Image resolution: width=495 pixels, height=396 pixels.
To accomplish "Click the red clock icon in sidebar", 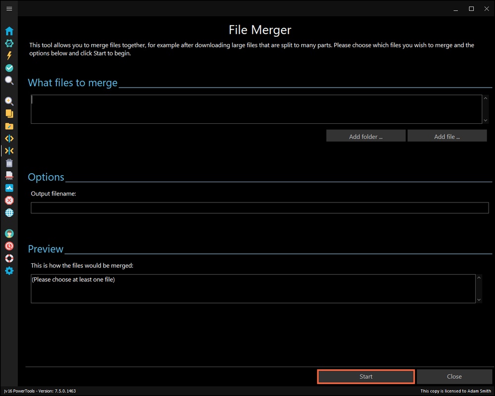I will click(x=9, y=246).
